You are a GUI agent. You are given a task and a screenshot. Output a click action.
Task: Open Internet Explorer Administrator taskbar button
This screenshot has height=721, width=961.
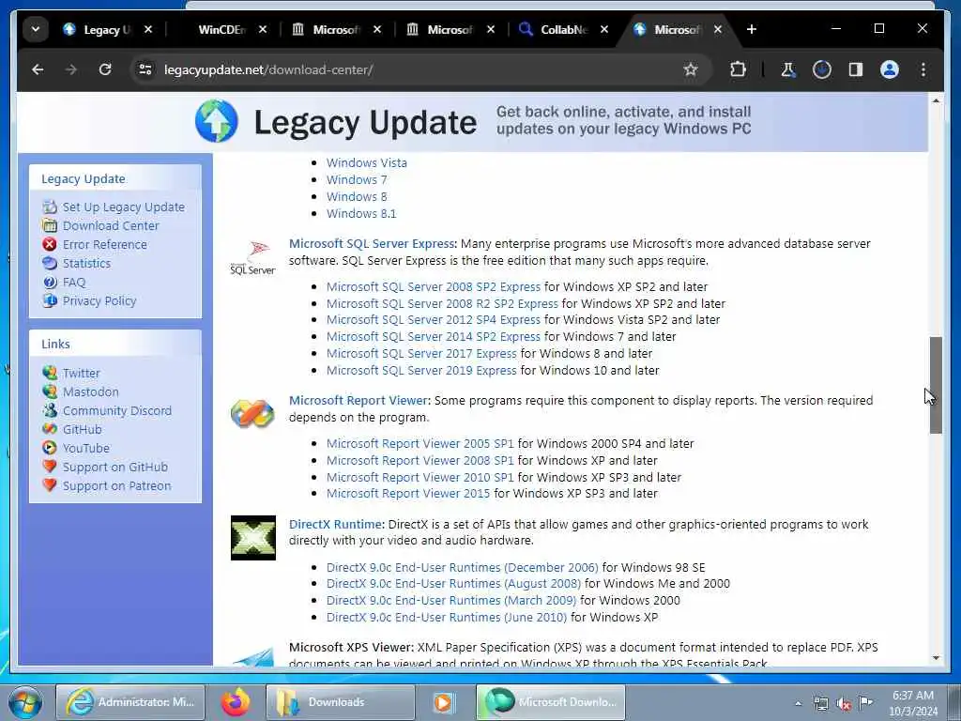(x=130, y=702)
